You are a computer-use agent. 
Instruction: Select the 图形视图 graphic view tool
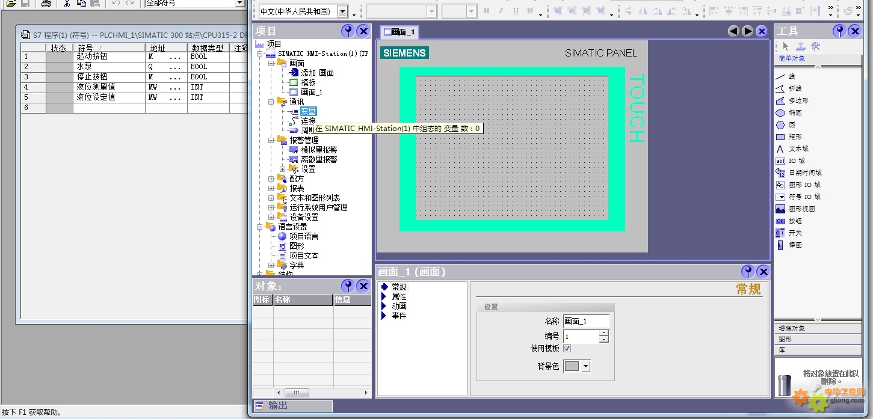pyautogui.click(x=795, y=209)
